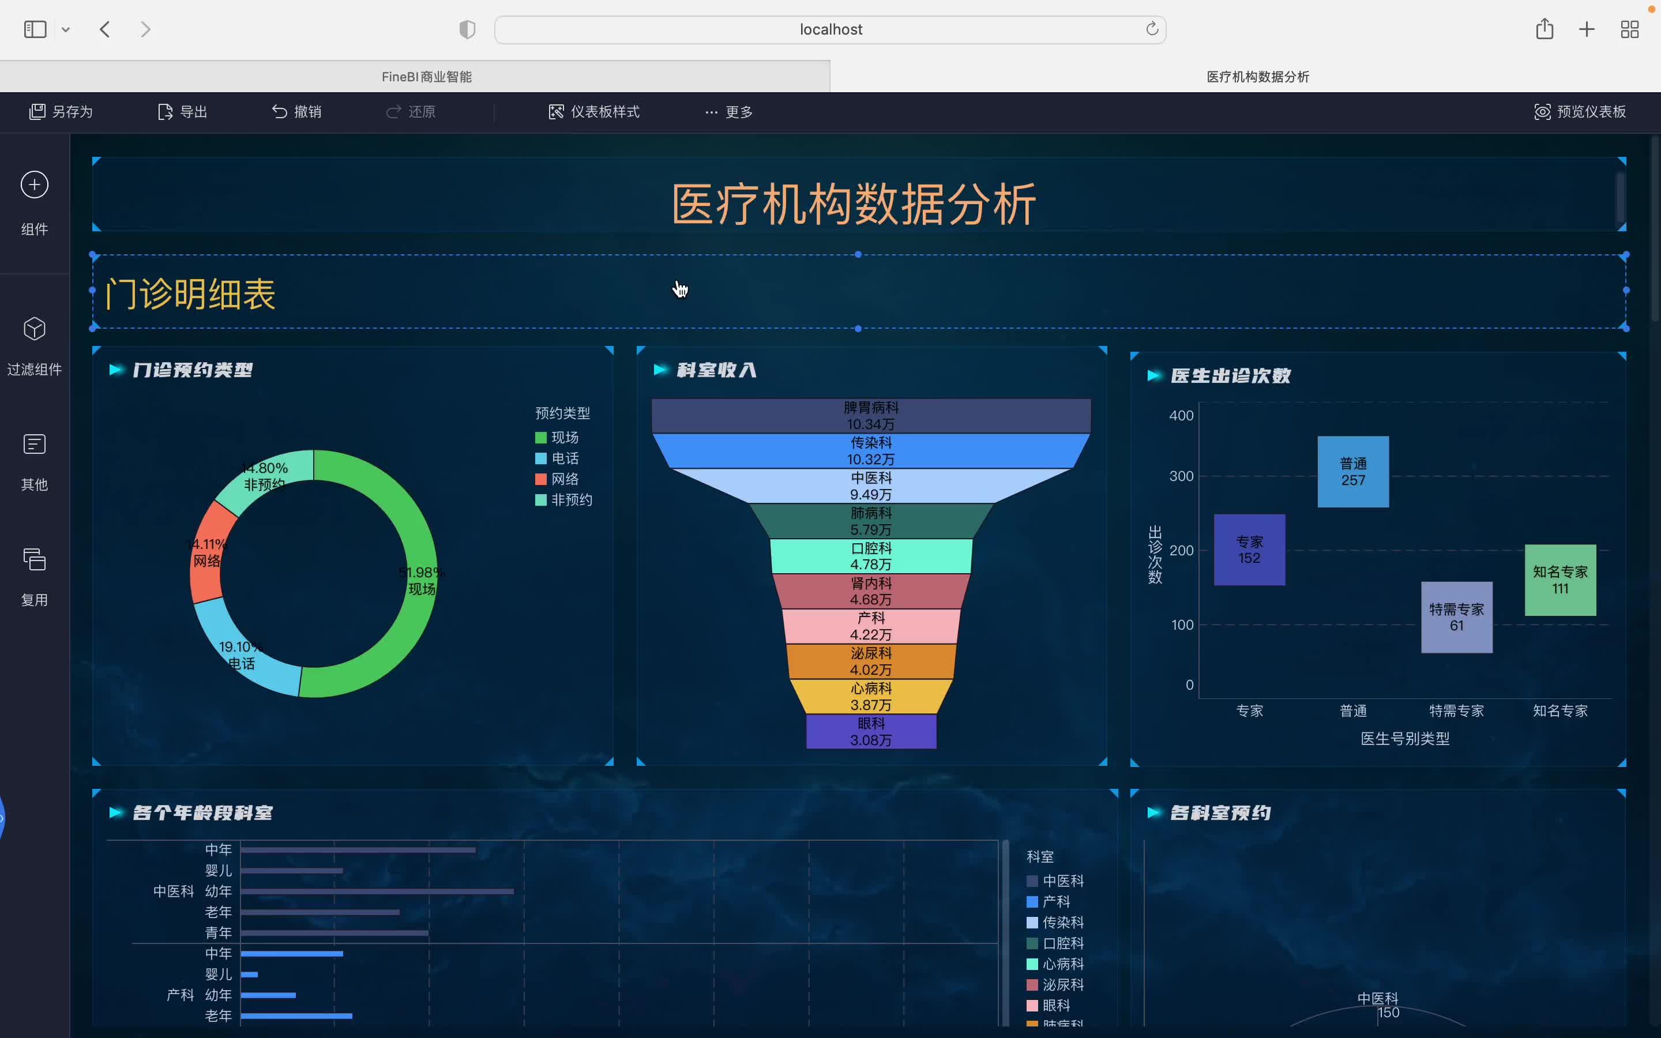Open the Other components icon
This screenshot has height=1038, width=1661.
[x=35, y=445]
